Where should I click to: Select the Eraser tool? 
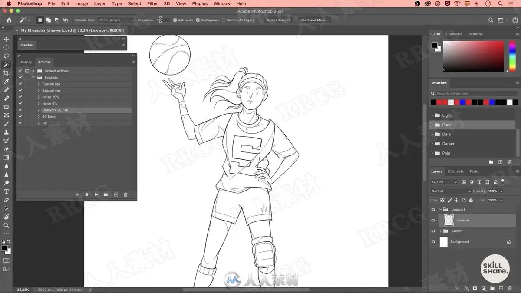[x=7, y=149]
